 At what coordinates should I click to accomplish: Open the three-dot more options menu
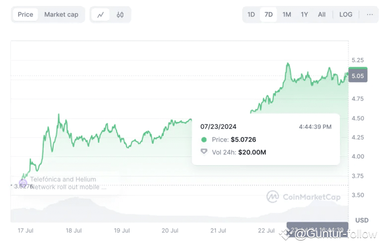click(370, 14)
